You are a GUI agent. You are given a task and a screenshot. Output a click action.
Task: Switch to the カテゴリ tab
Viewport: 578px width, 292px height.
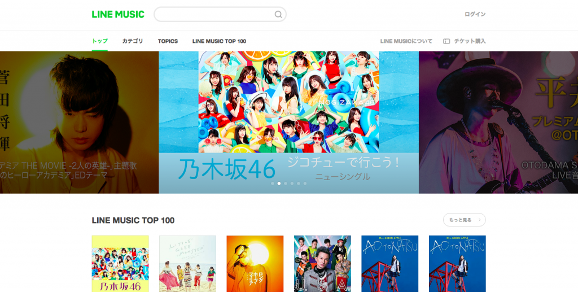(133, 41)
